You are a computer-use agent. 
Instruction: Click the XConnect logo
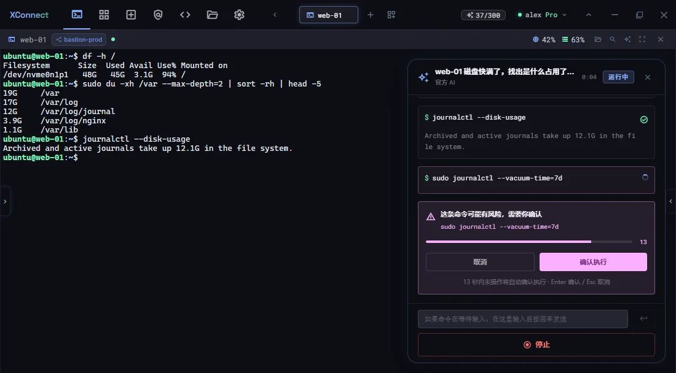pos(29,15)
